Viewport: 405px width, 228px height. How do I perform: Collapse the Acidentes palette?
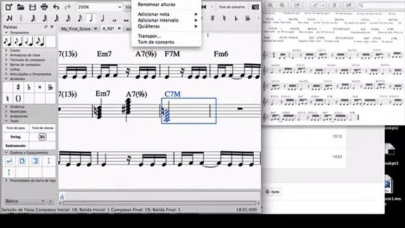(x=6, y=79)
